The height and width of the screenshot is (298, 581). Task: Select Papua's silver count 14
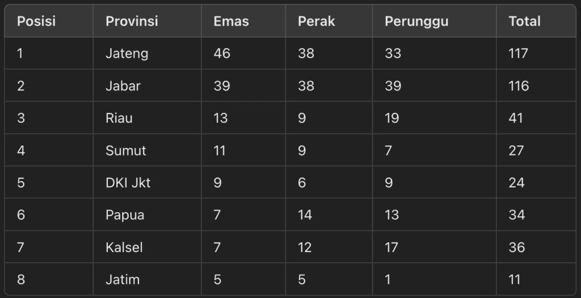point(305,215)
